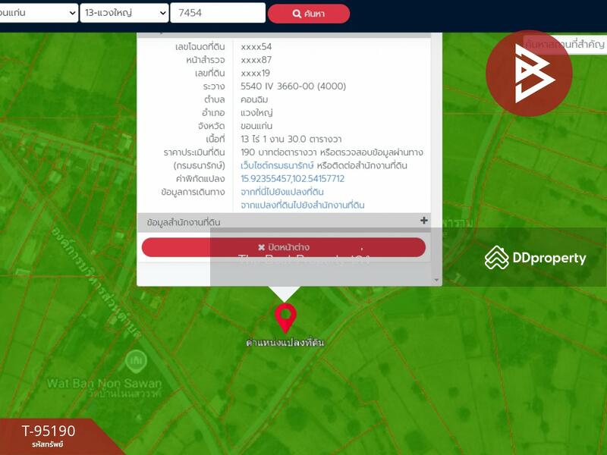The image size is (607, 455).
Task: Click the land number value xxxx19
Action: (x=255, y=73)
